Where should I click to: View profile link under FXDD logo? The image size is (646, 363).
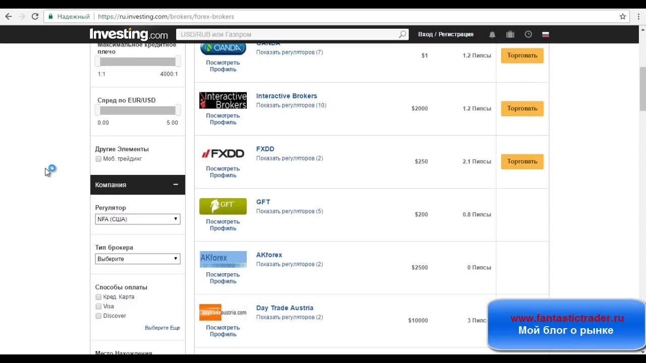223,172
